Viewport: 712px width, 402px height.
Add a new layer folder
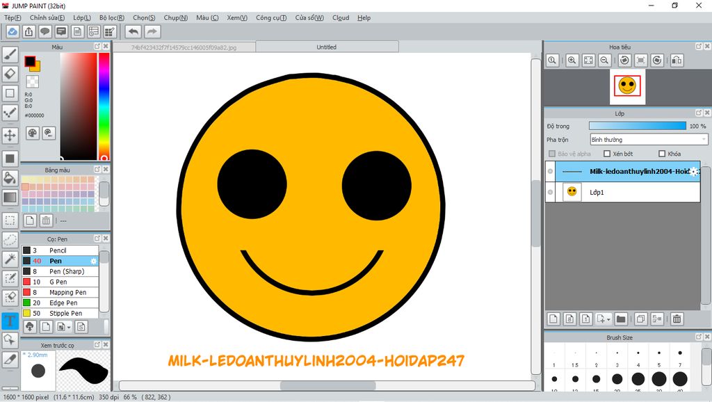pyautogui.click(x=621, y=319)
